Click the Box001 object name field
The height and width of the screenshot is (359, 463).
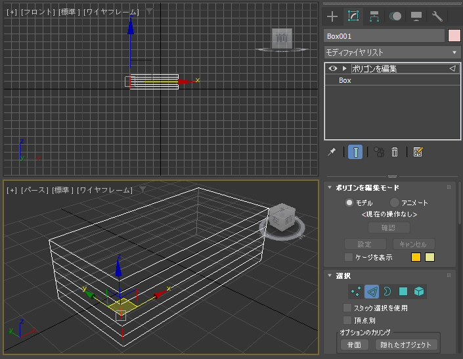coord(384,36)
